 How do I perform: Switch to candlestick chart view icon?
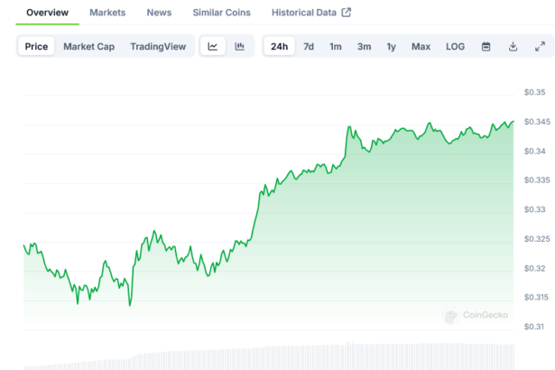[239, 46]
